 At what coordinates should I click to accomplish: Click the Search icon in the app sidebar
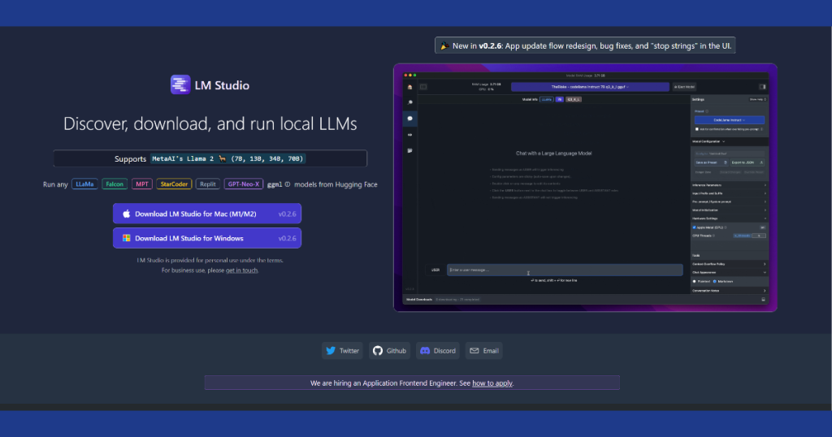(410, 102)
